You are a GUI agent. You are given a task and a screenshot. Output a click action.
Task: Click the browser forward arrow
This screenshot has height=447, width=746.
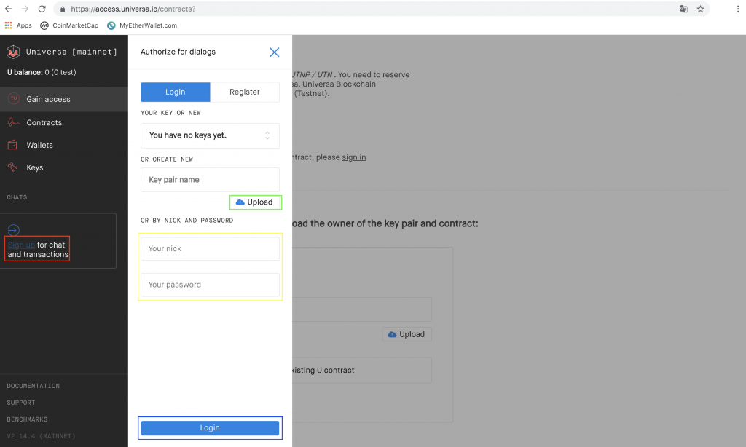pos(25,9)
